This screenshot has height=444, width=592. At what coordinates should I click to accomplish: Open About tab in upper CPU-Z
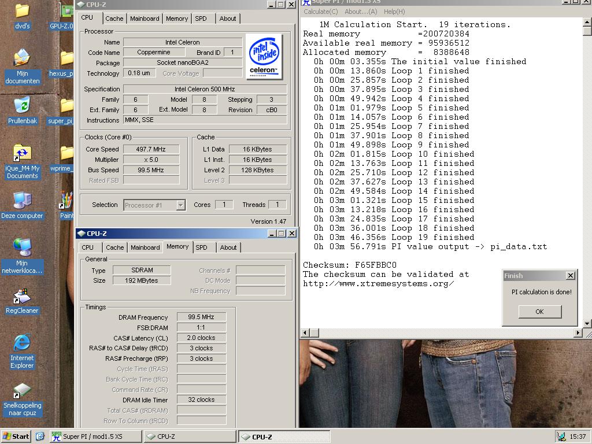(x=228, y=18)
